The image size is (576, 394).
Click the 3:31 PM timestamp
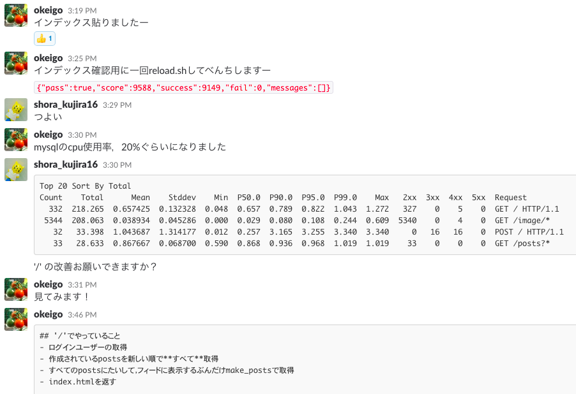point(82,285)
